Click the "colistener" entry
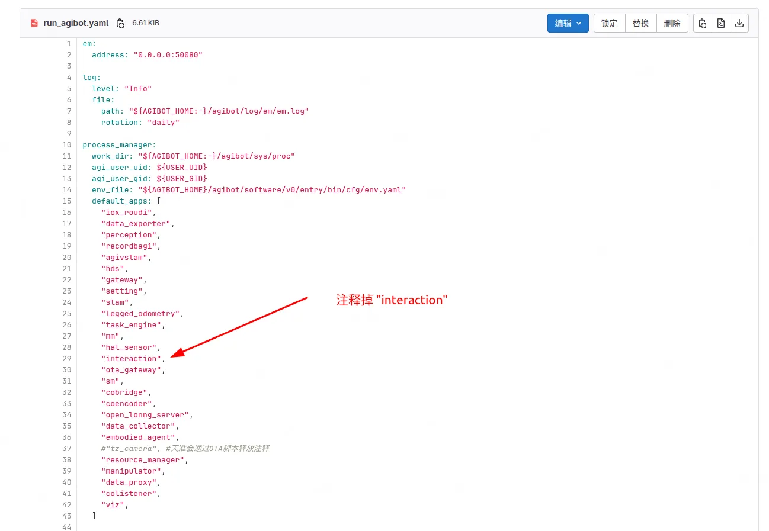The image size is (769, 531). click(x=128, y=493)
